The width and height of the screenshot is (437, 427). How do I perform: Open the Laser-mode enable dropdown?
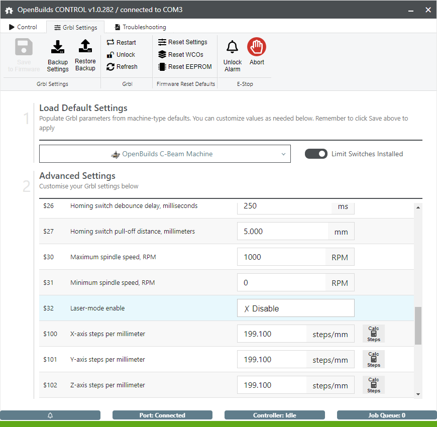click(295, 308)
